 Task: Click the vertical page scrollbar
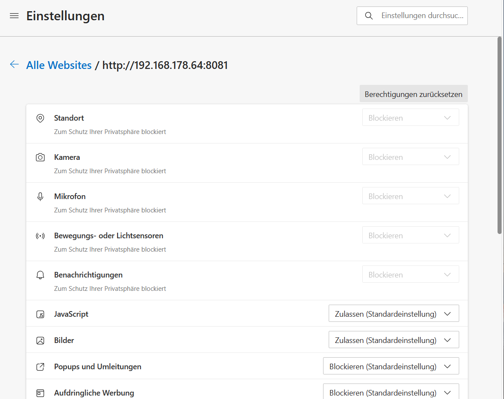pyautogui.click(x=499, y=135)
